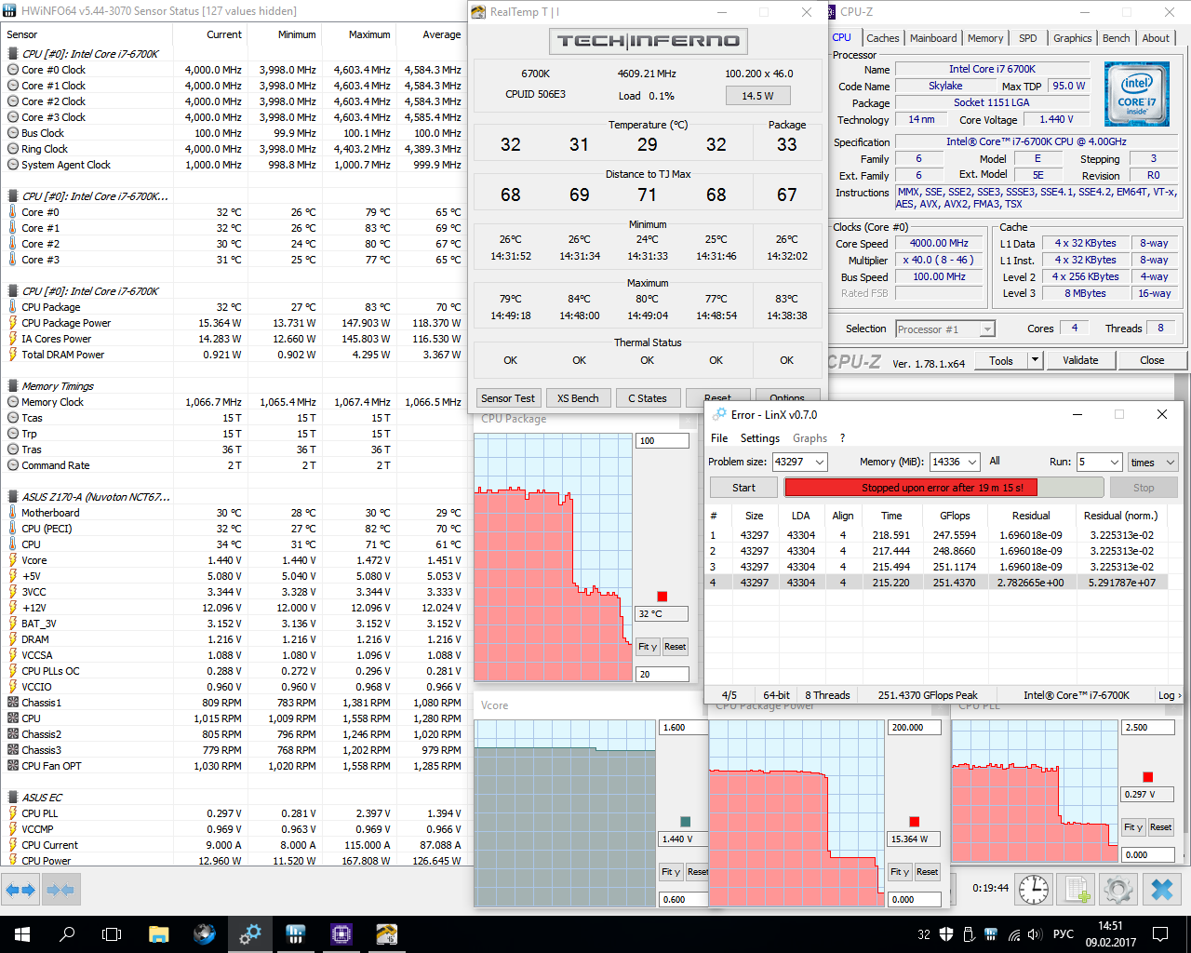Viewport: 1191px width, 953px height.
Task: Click Reset on the CPU PLL graph
Action: (1160, 827)
